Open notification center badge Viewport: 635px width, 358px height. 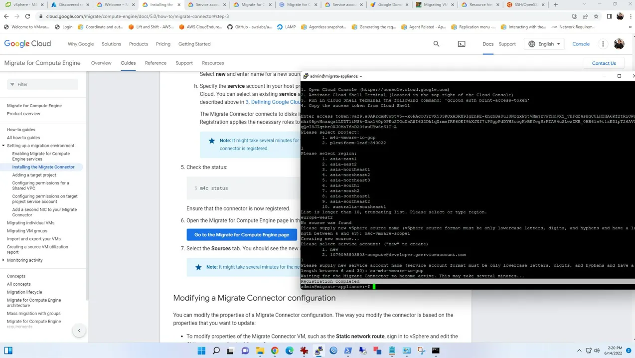pos(629,351)
